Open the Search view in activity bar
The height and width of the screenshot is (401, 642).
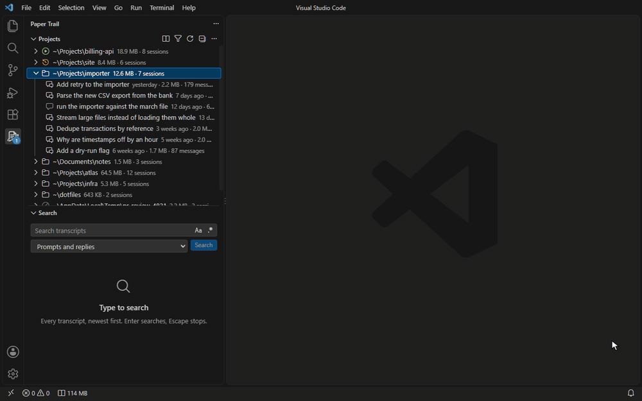13,48
